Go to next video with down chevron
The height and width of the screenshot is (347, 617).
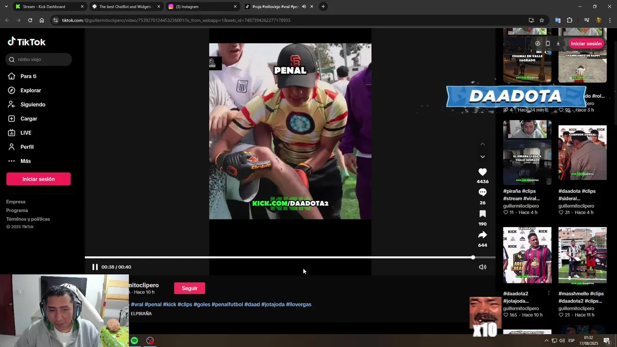[483, 157]
